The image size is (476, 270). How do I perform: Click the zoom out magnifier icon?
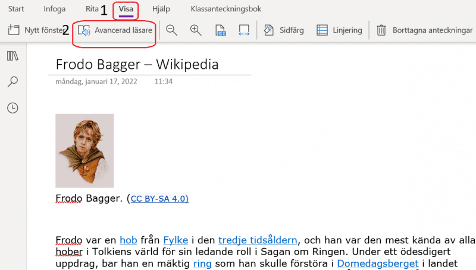click(171, 30)
